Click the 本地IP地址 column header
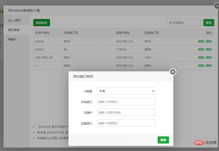The image size is (219, 151). point(42,33)
